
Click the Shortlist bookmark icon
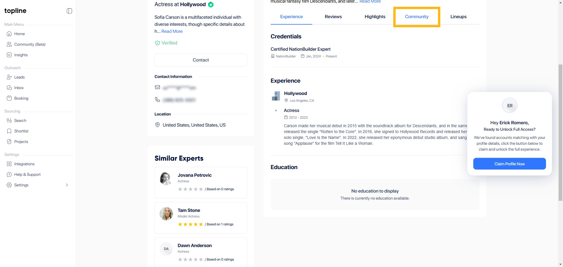coord(9,131)
